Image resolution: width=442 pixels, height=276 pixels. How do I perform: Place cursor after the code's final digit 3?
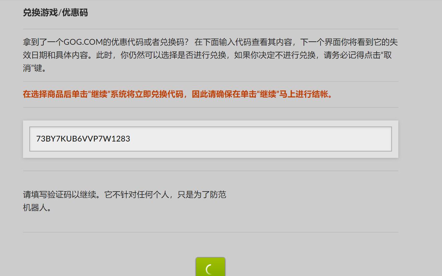coord(130,139)
